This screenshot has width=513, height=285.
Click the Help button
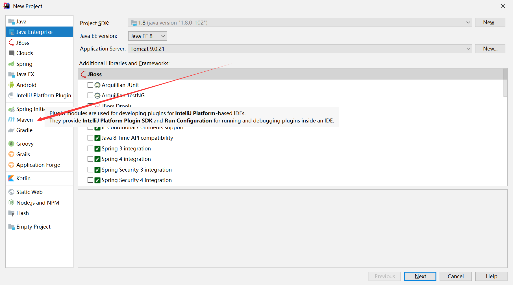click(x=491, y=276)
